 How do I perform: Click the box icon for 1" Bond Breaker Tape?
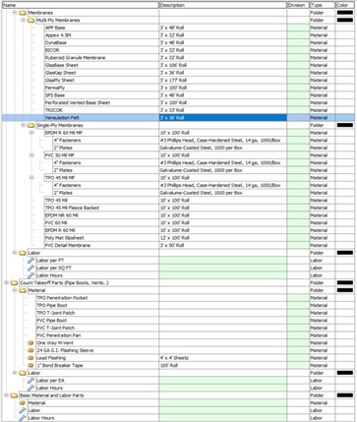click(30, 365)
